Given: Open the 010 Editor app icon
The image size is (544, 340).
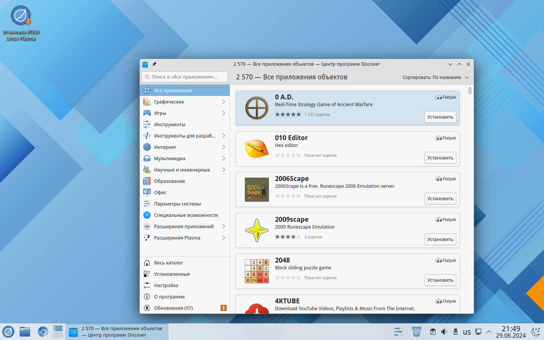Looking at the screenshot, I should [257, 149].
